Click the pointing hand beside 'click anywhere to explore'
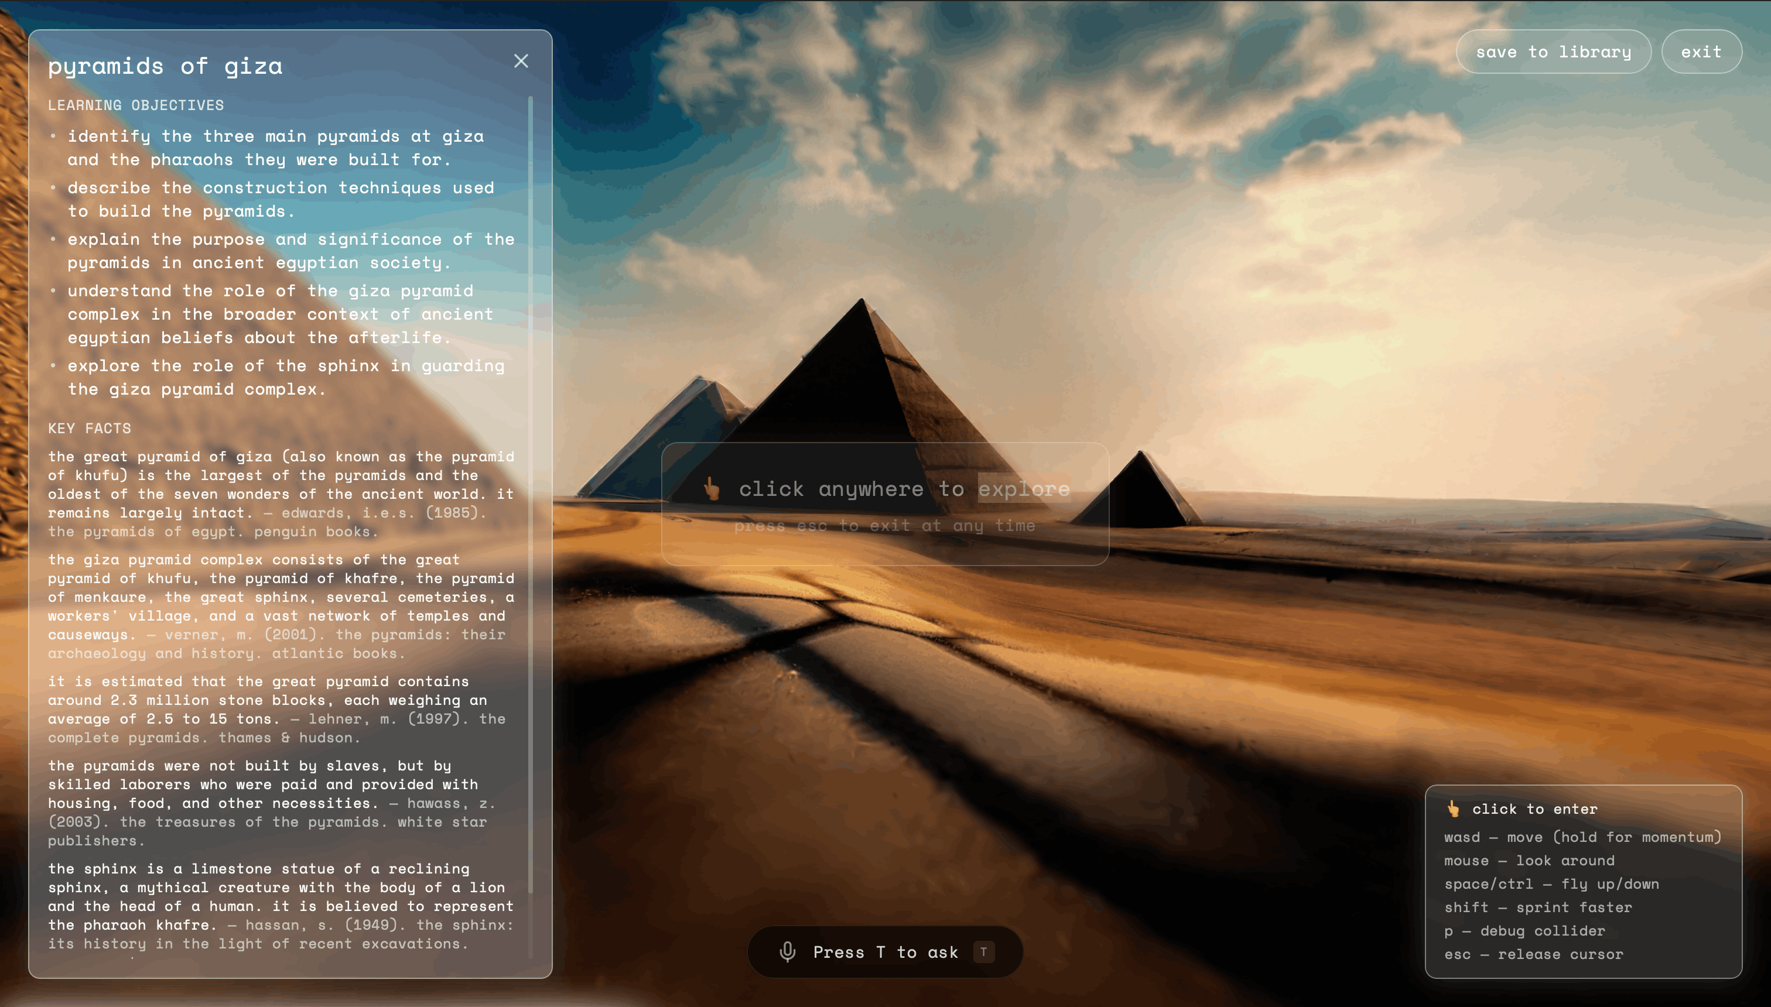 (712, 489)
